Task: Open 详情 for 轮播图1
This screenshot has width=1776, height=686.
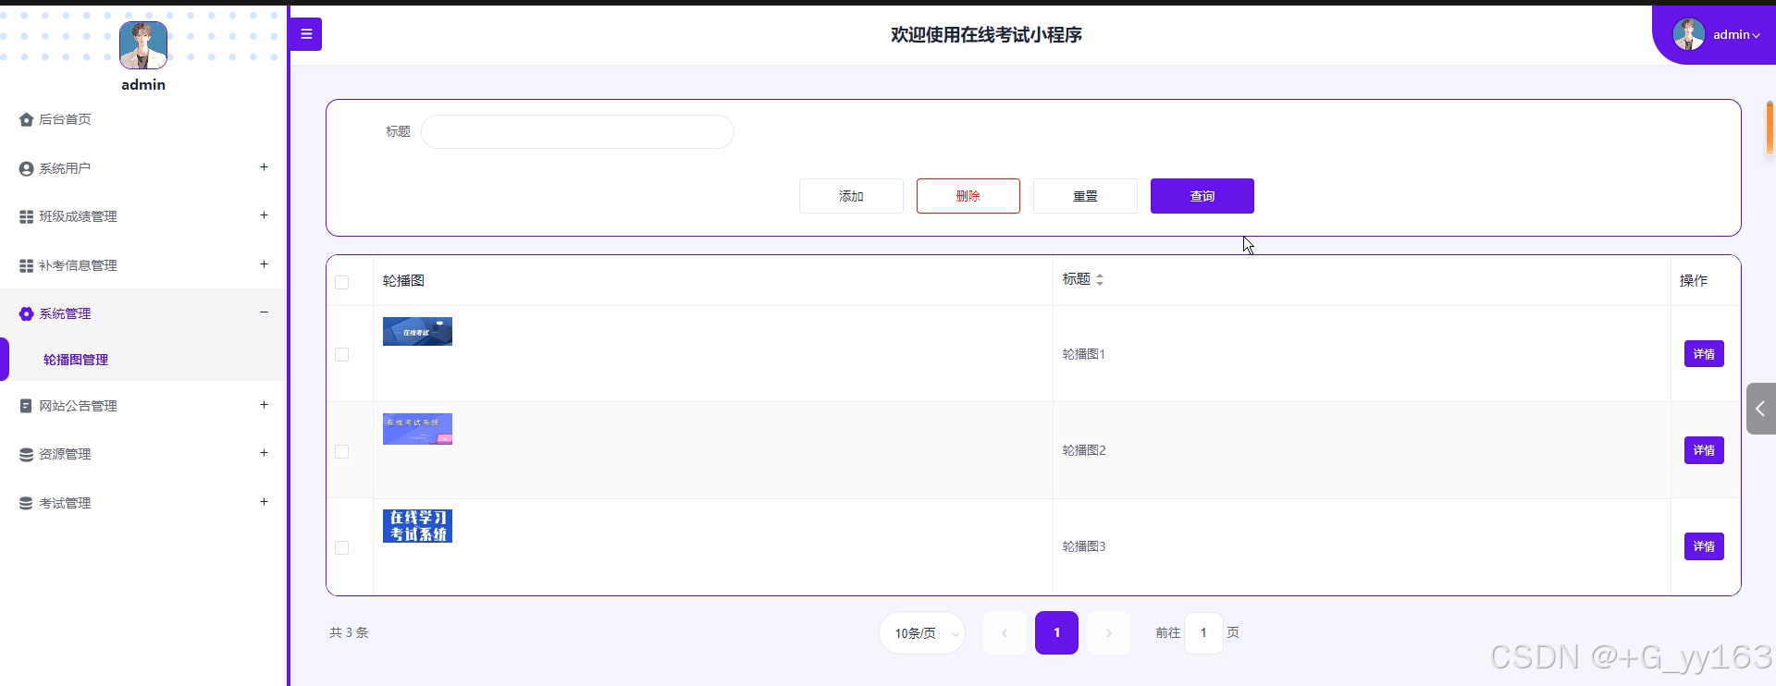Action: (x=1704, y=354)
